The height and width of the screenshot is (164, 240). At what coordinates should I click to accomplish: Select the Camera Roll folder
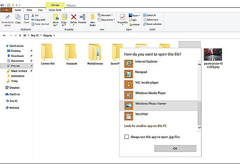point(47,54)
